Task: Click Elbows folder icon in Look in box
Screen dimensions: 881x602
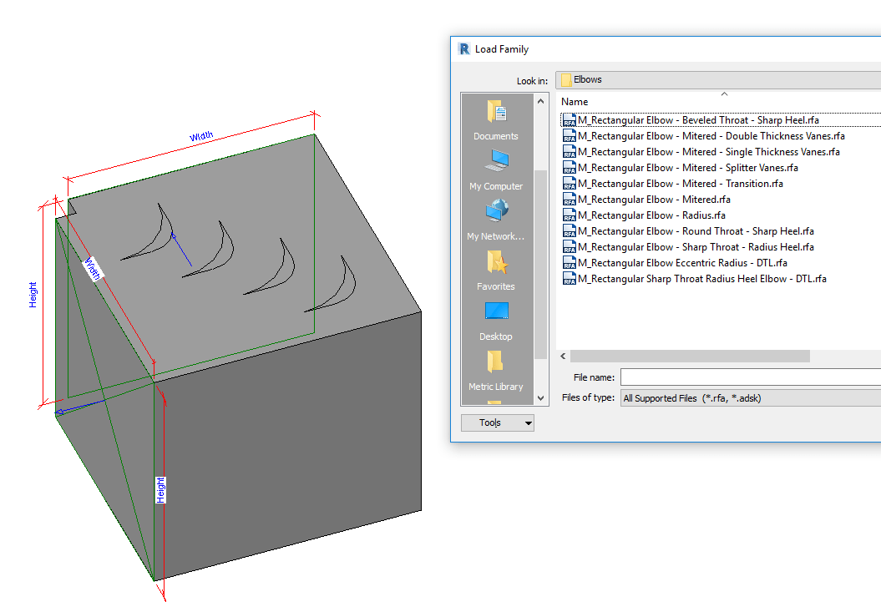Action: 566,80
